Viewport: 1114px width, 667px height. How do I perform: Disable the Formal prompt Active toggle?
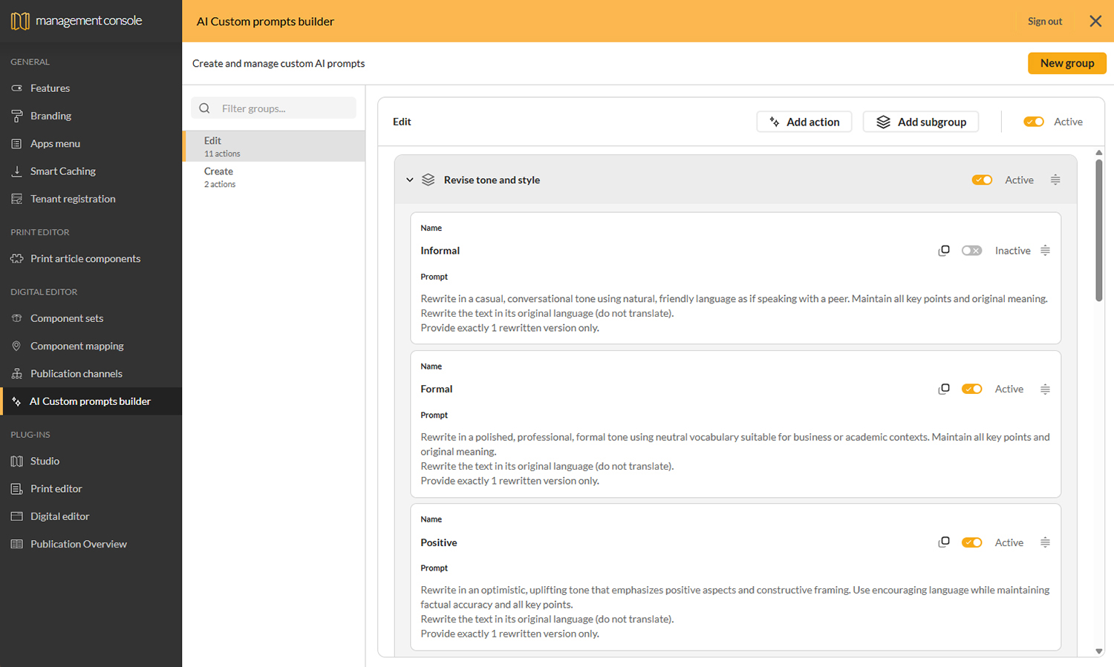pyautogui.click(x=971, y=388)
